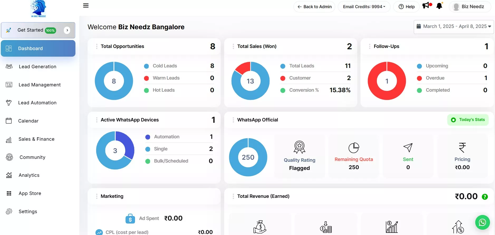Screen dimensions: 495x235
Task: Go to Sales & Finance section
Action: 36,139
